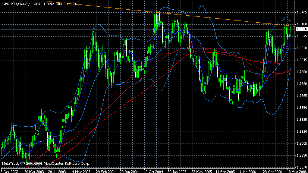Viewport: 308px width, 173px height.
Task: Click the 1.8215 price level label
Action: [302, 60]
